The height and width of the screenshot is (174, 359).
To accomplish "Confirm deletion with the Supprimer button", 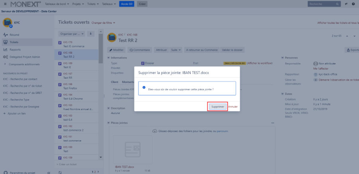I will [218, 106].
